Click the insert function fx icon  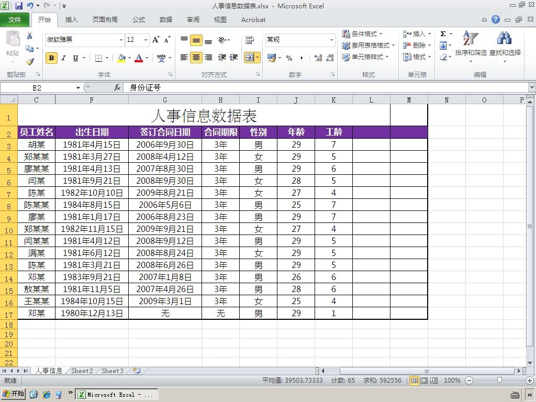(x=117, y=88)
